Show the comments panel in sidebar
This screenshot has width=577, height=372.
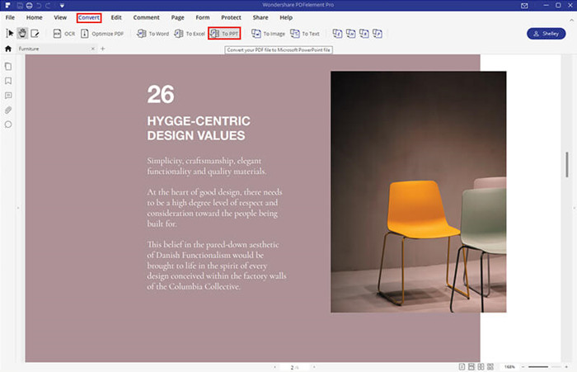coord(8,96)
